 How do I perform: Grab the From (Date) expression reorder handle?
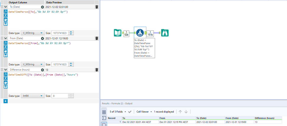coord(2,38)
